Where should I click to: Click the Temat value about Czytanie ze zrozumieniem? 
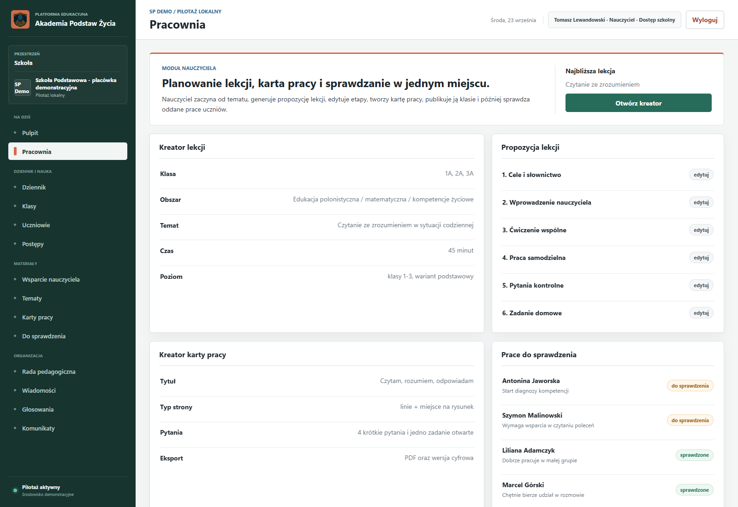pyautogui.click(x=405, y=225)
